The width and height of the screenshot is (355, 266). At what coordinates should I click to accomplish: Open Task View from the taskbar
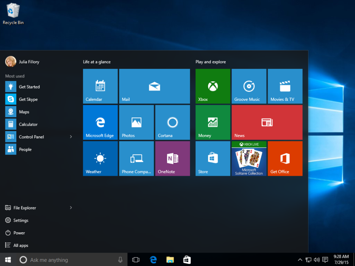136,260
